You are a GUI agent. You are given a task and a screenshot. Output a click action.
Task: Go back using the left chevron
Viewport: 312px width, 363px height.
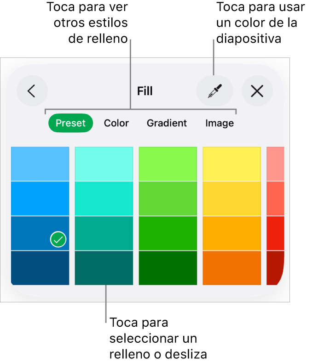pos(32,91)
